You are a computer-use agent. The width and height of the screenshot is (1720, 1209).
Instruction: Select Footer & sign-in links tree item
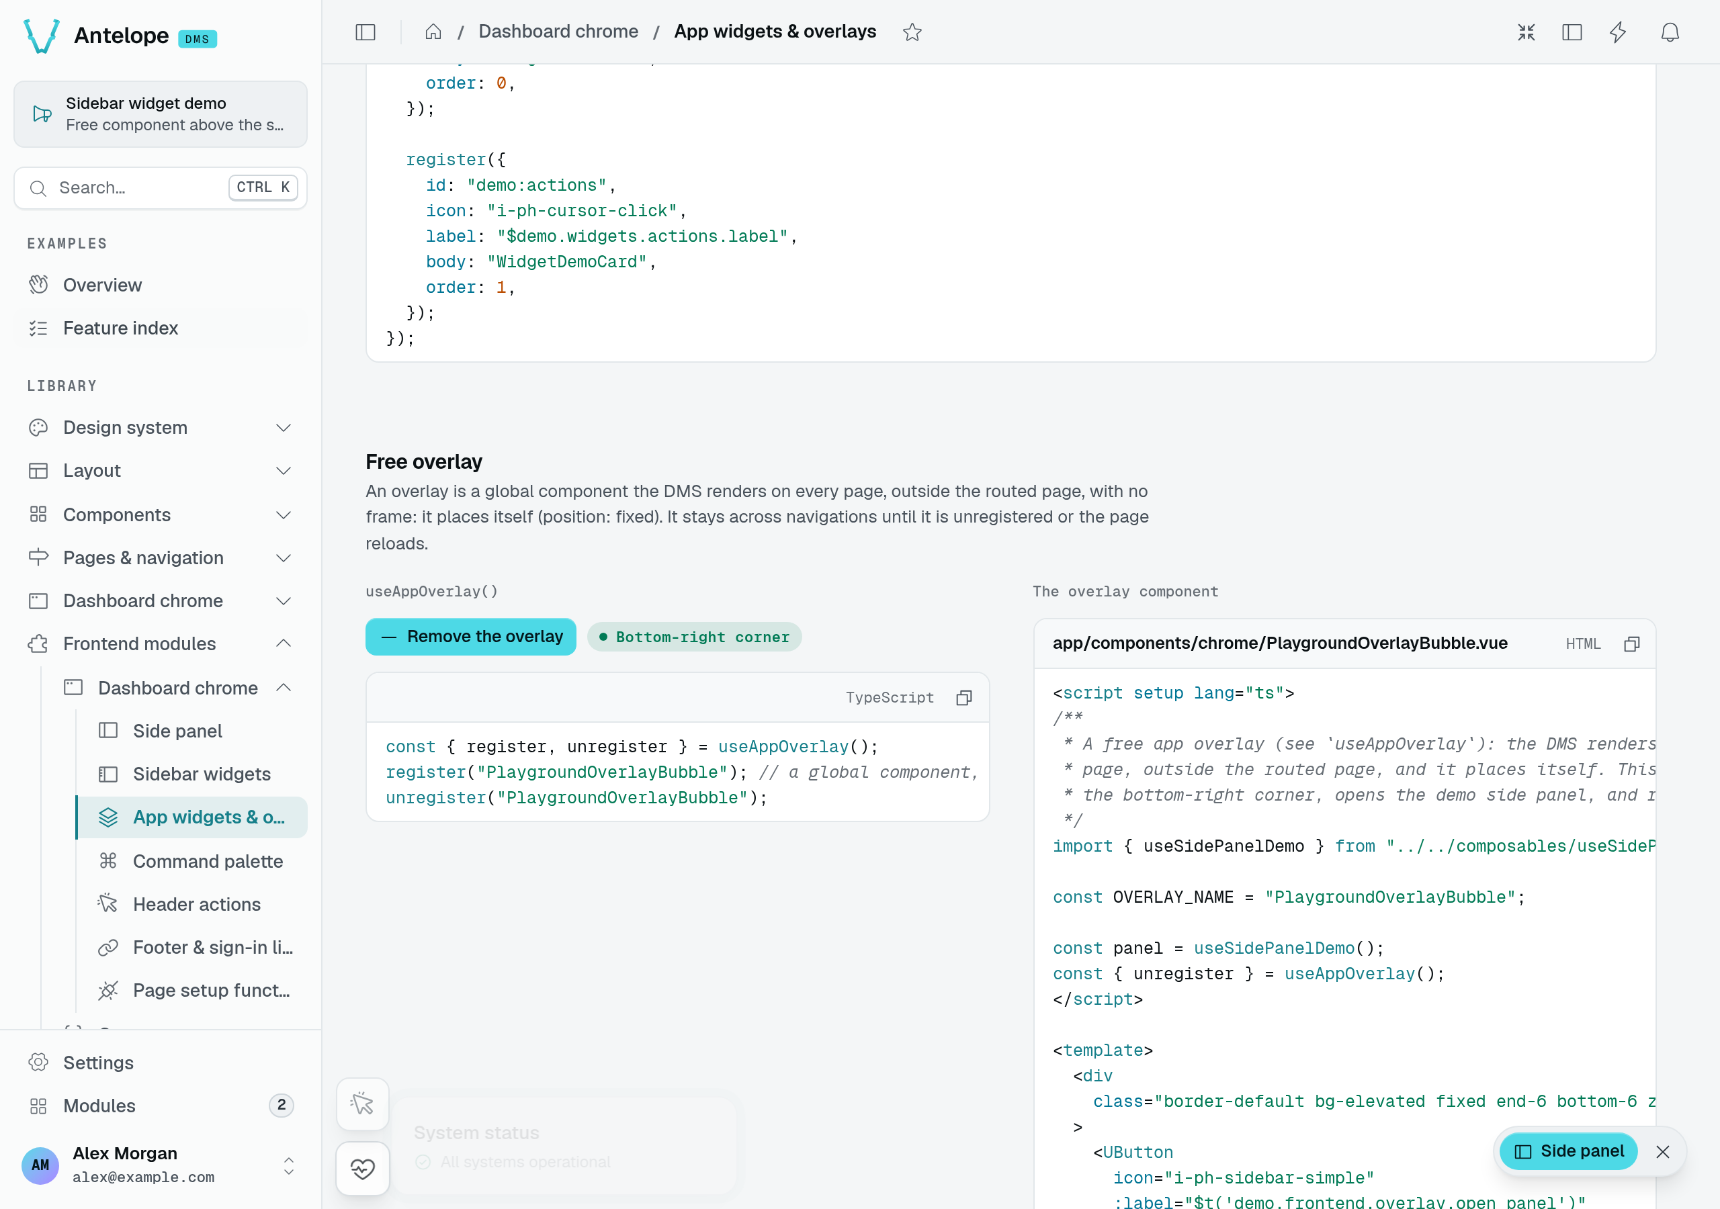pos(193,947)
